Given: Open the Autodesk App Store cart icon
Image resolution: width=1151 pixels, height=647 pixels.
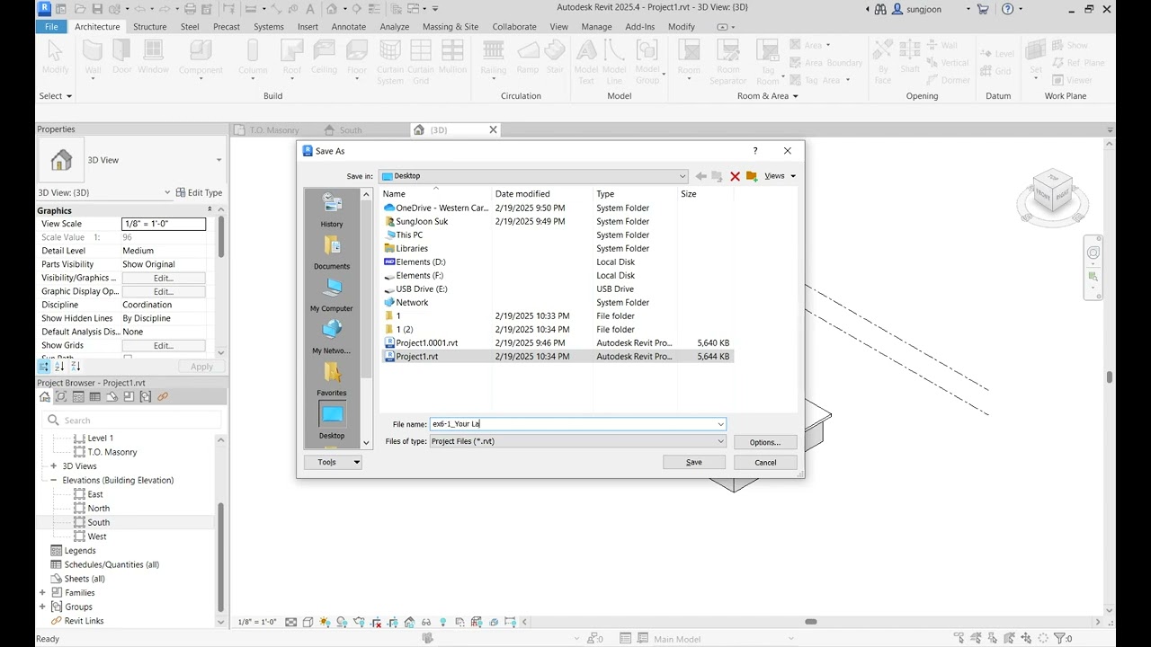Looking at the screenshot, I should (983, 9).
